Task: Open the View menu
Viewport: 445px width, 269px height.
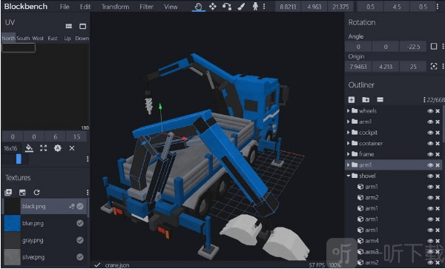Action: coord(171,7)
